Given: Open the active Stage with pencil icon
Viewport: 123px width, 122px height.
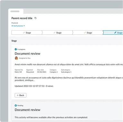Looking at the screenshot, I should 113,33.
